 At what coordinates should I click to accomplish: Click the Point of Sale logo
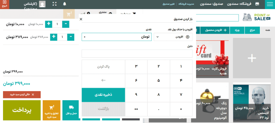pos(257,17)
